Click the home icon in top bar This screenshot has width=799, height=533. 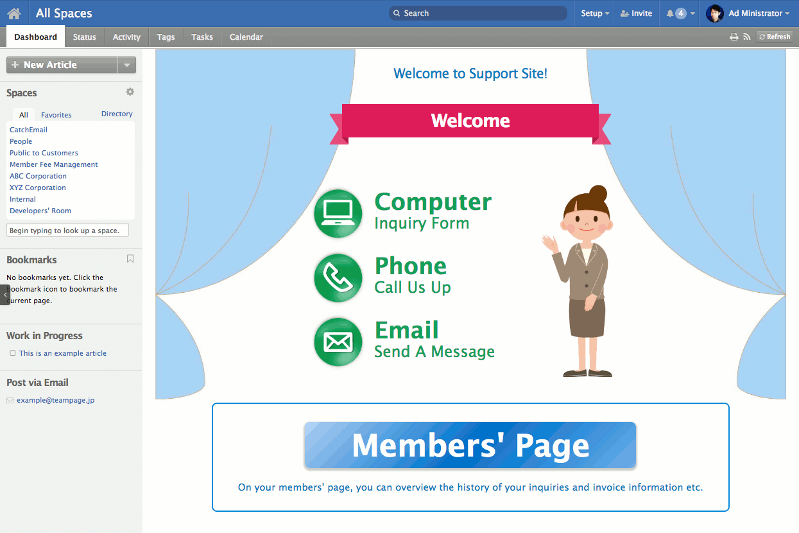tap(14, 13)
